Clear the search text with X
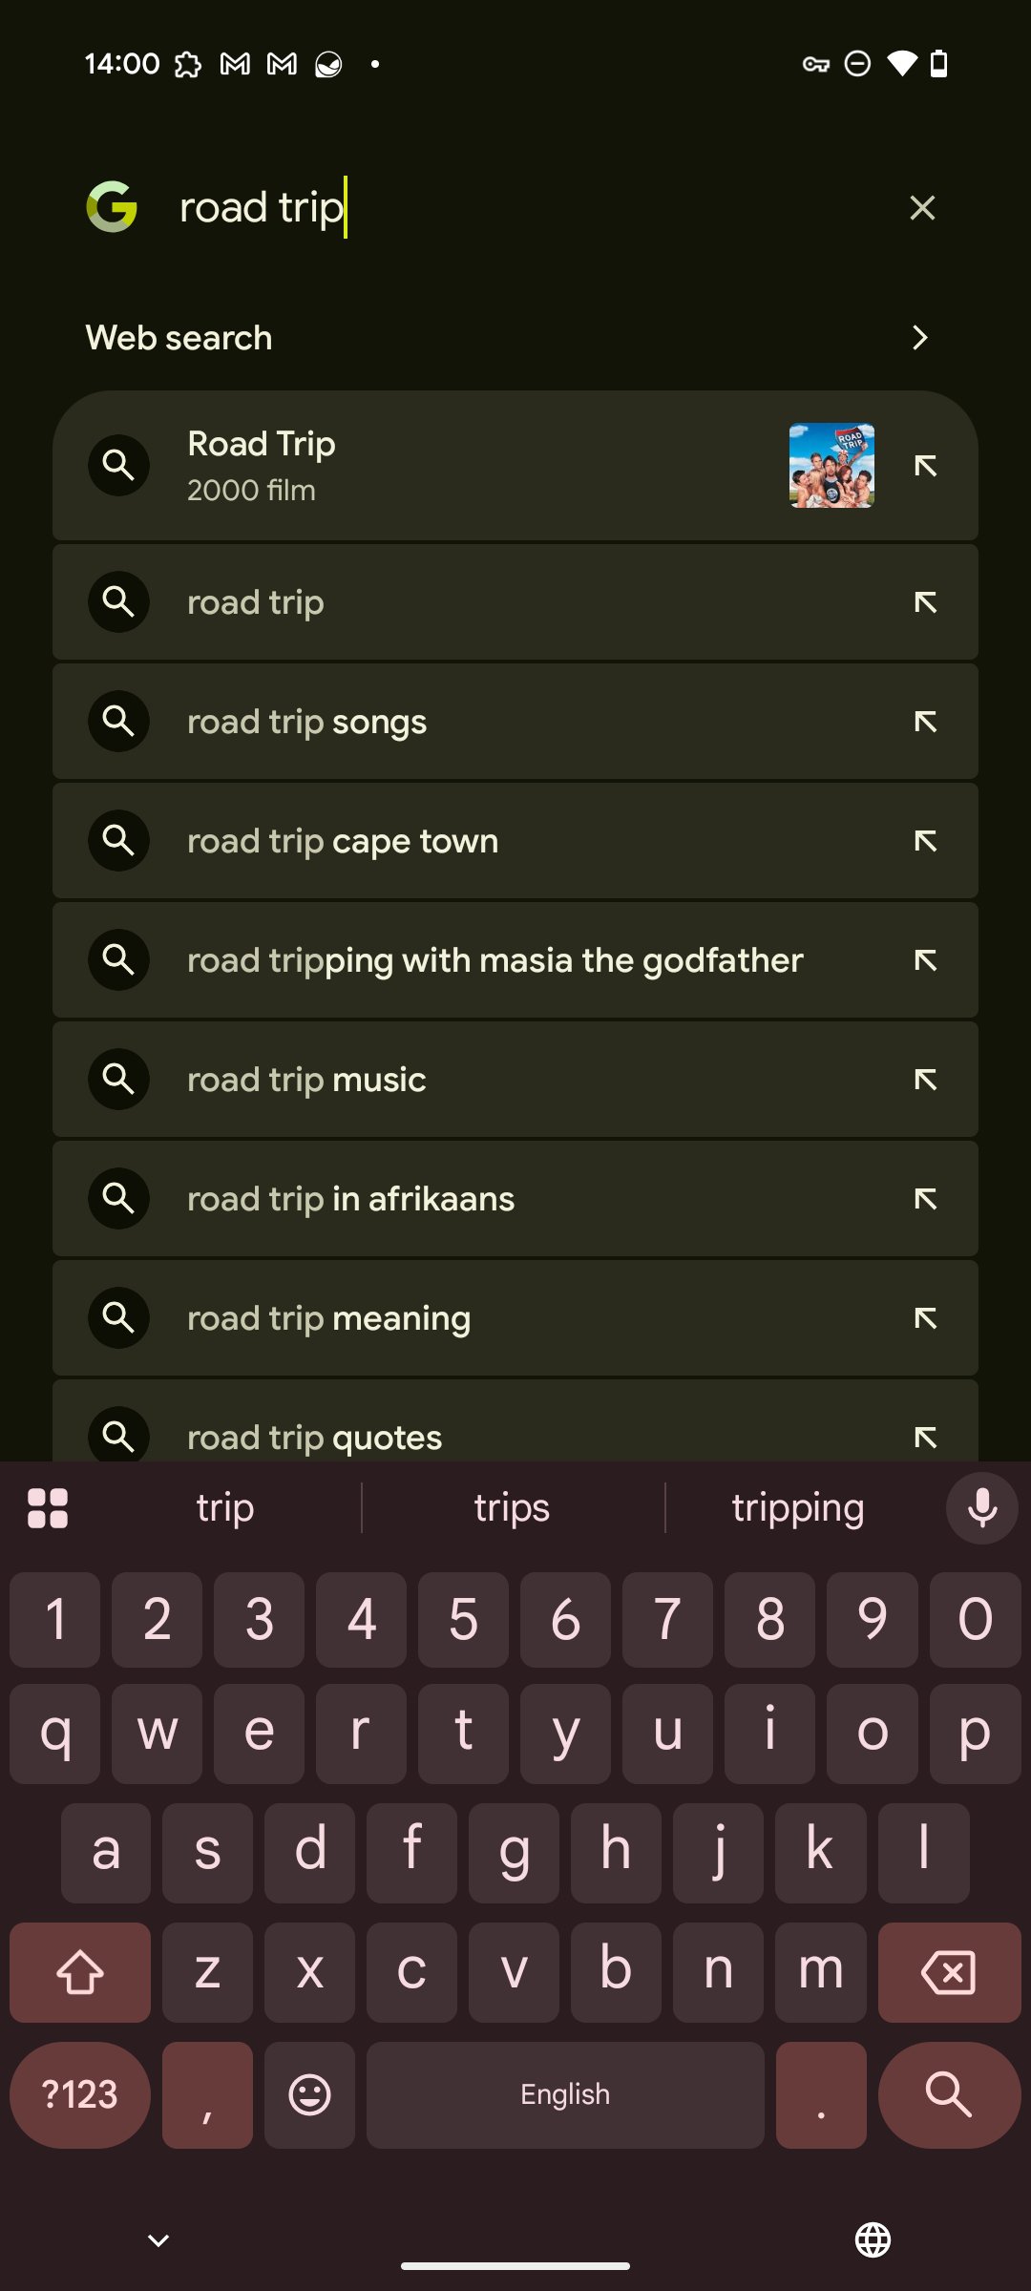This screenshot has height=2291, width=1031. [x=922, y=207]
